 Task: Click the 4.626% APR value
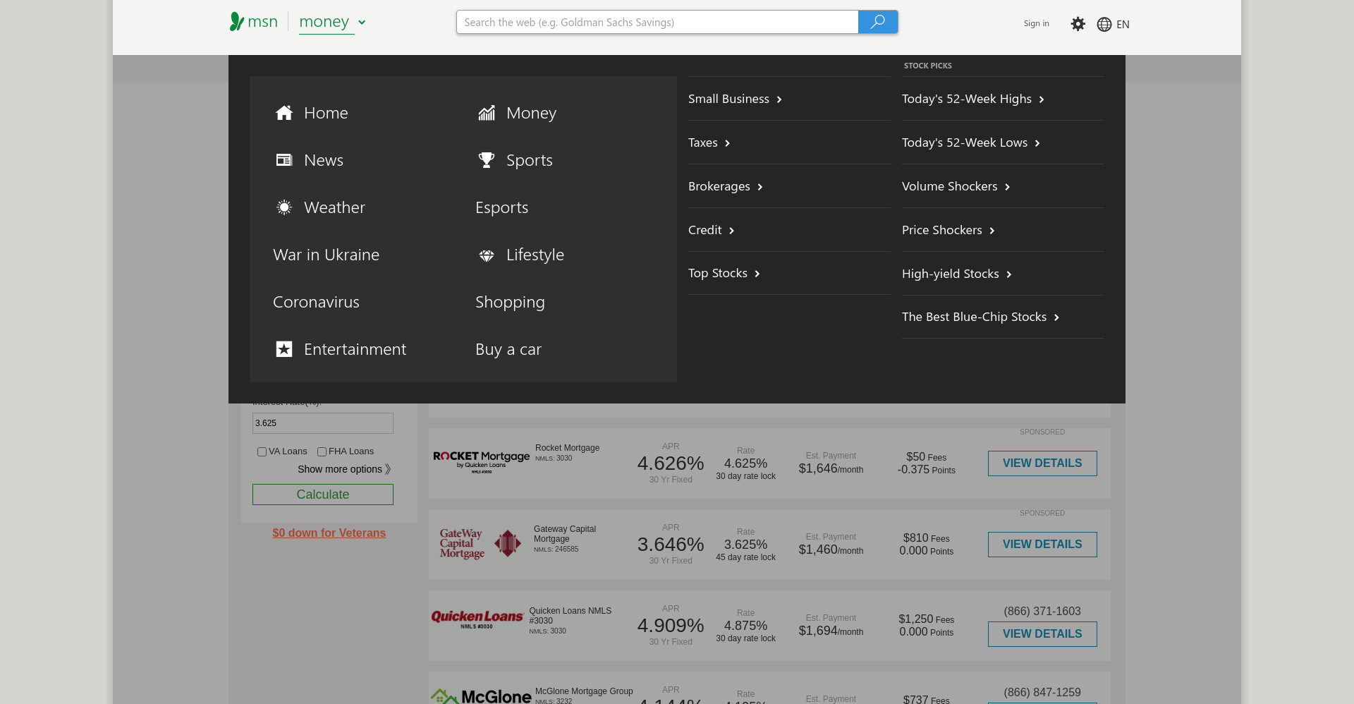coord(671,463)
